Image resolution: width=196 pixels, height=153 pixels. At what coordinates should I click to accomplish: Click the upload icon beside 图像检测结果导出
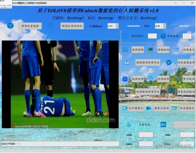[x=127, y=62]
